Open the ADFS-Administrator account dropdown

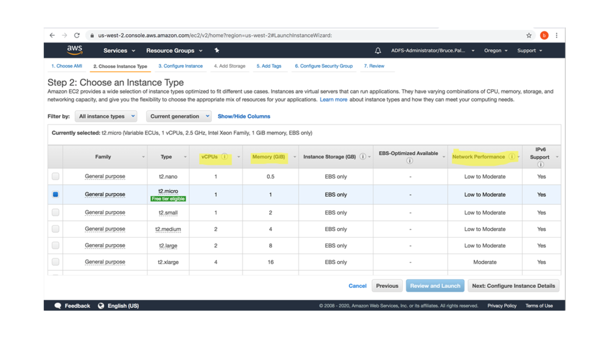coord(432,50)
